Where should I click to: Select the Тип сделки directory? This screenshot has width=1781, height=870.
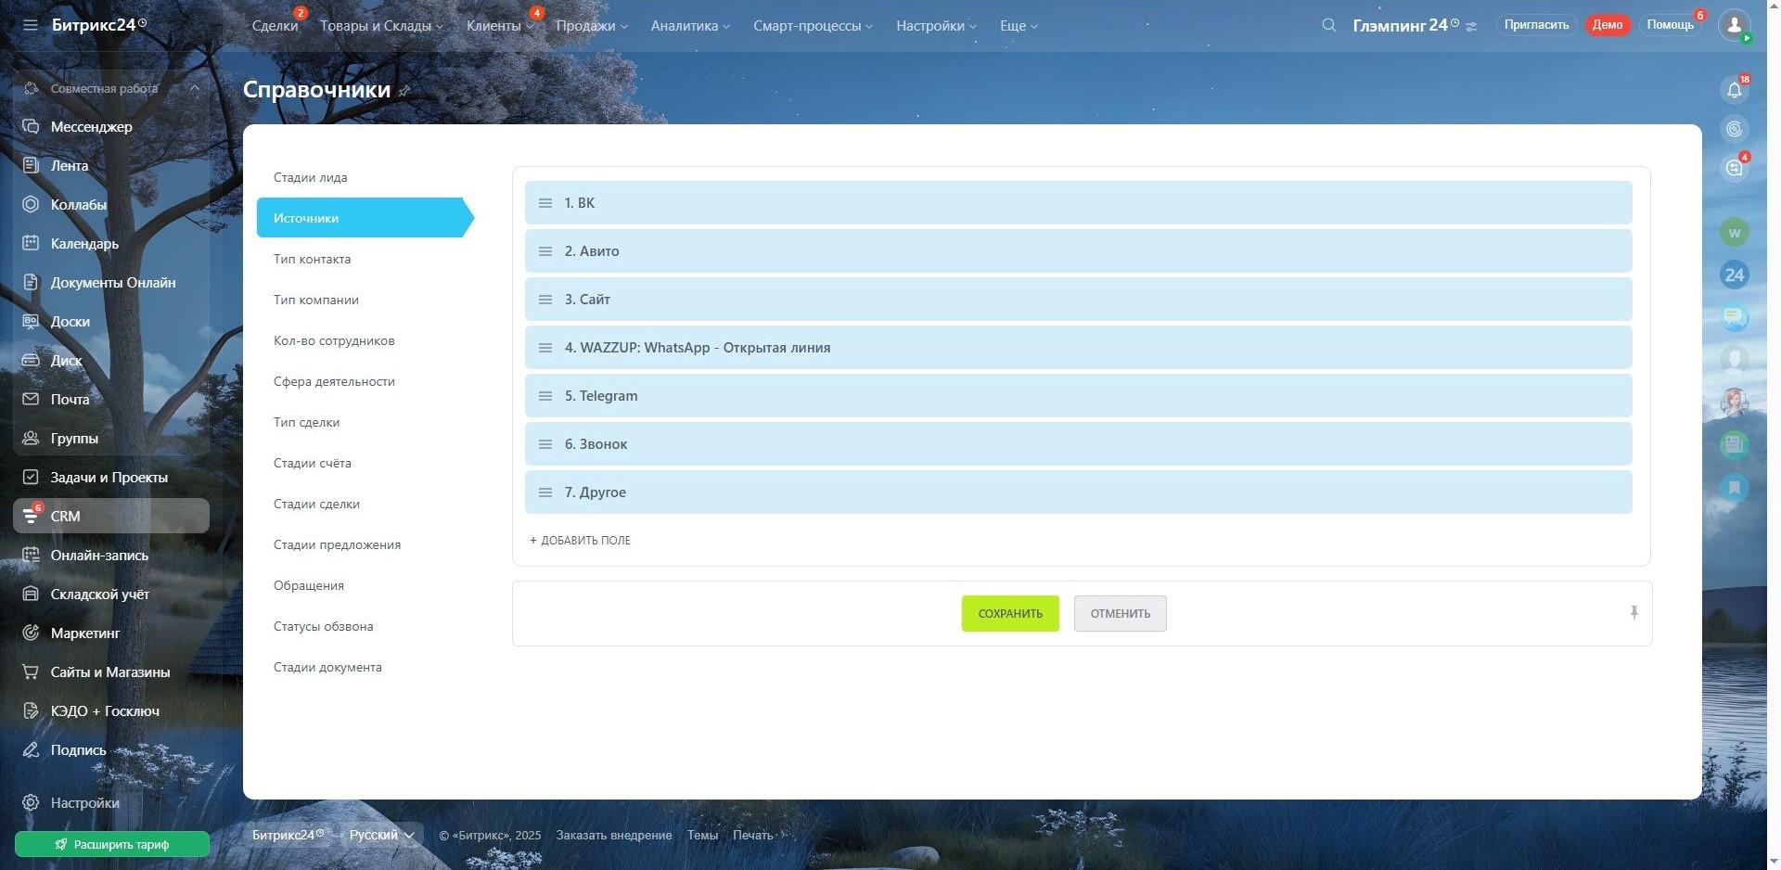306,422
